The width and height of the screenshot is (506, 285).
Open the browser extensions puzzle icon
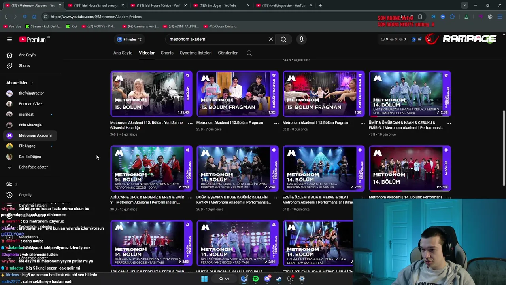[x=452, y=17]
